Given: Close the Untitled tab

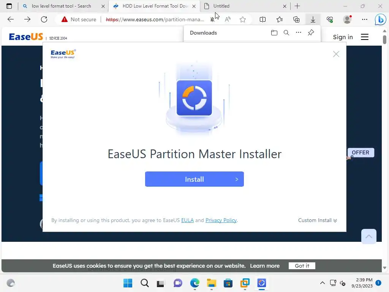Looking at the screenshot, I should (285, 6).
